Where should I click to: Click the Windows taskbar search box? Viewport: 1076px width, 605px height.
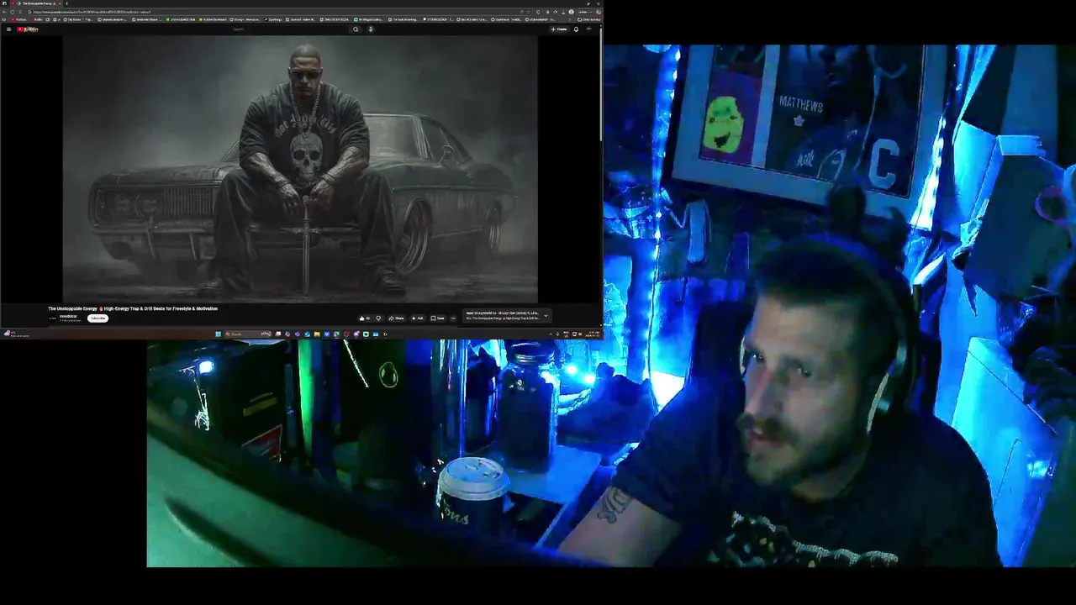pyautogui.click(x=248, y=334)
